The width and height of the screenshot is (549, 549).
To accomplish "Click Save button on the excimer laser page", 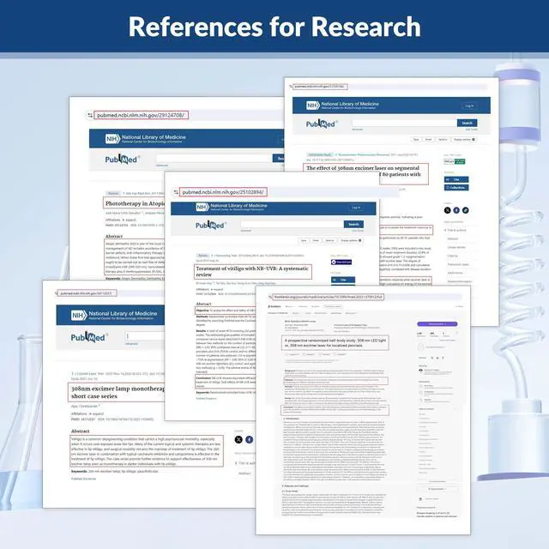I will pos(417,138).
